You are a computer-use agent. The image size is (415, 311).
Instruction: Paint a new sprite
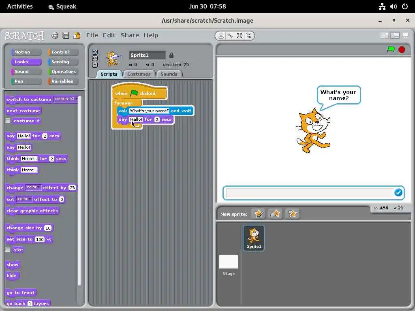(x=259, y=214)
